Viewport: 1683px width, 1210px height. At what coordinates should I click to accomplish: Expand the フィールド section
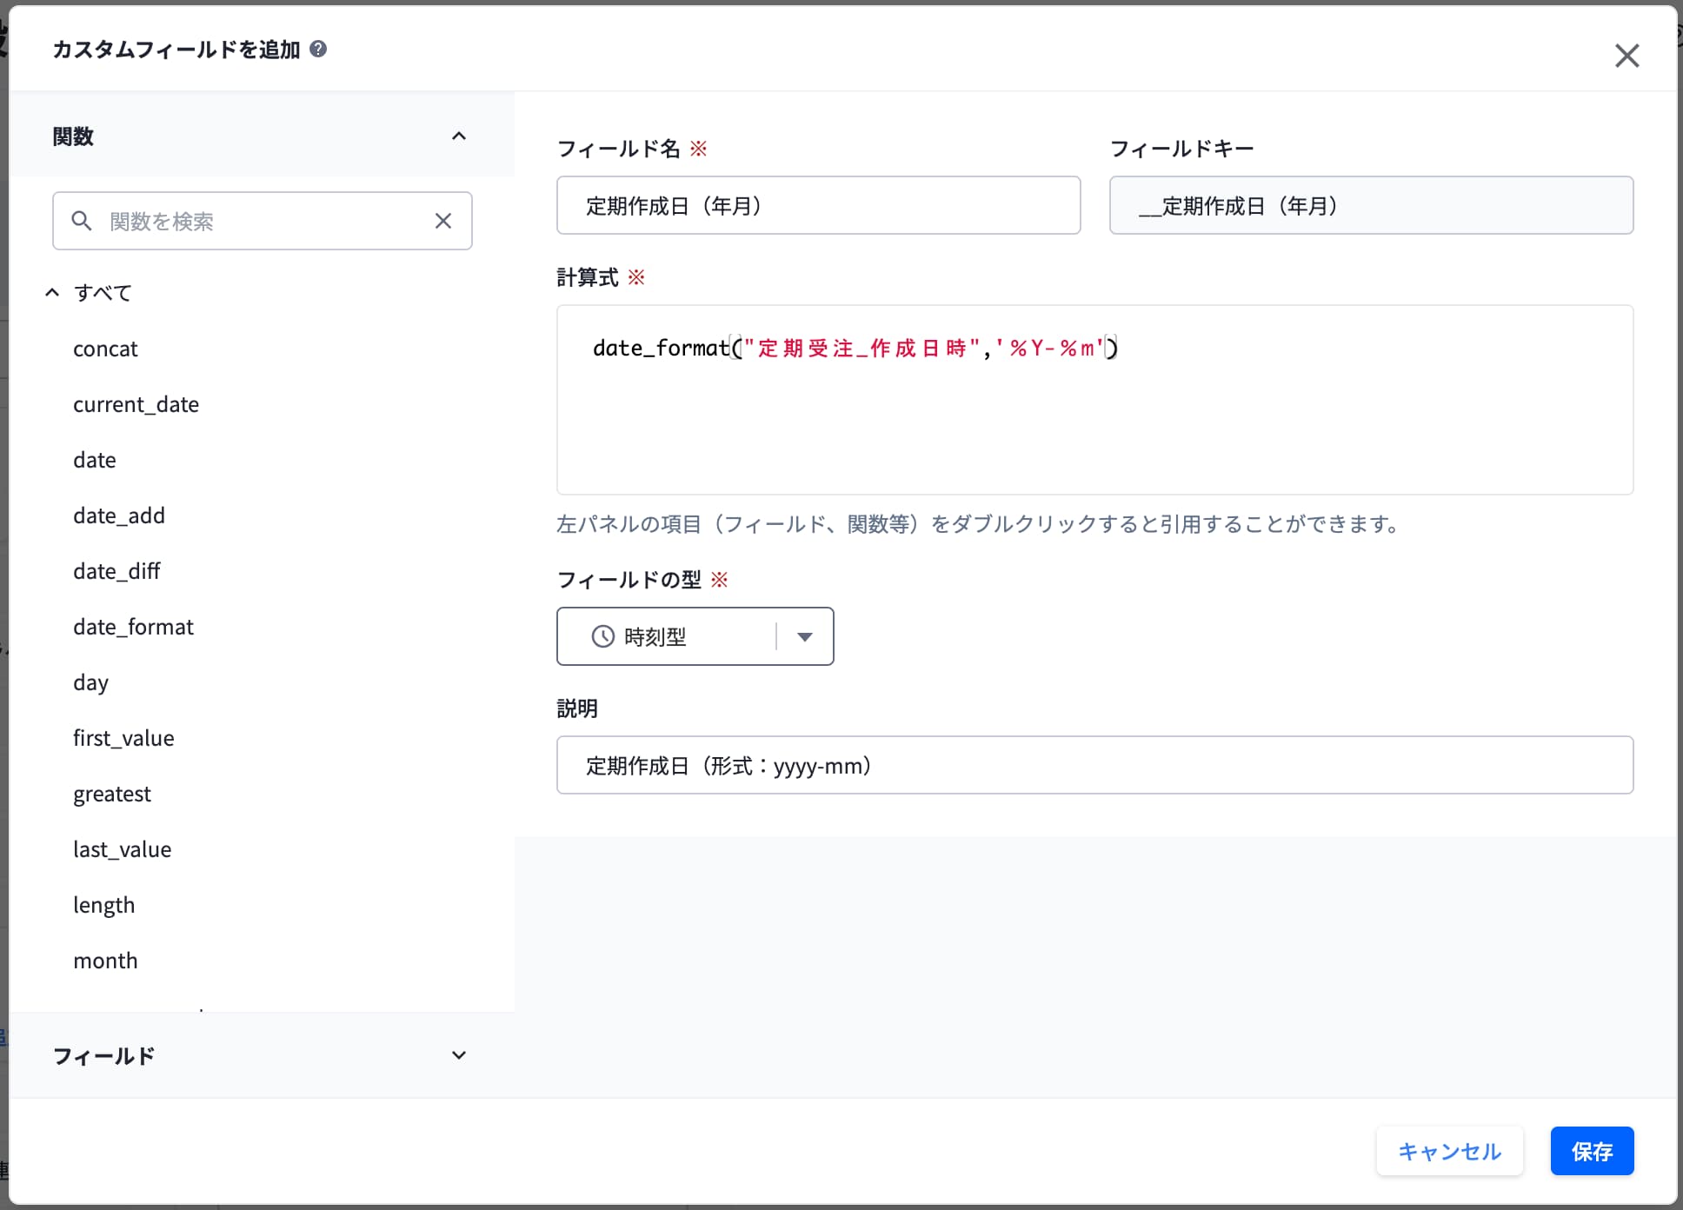(459, 1055)
